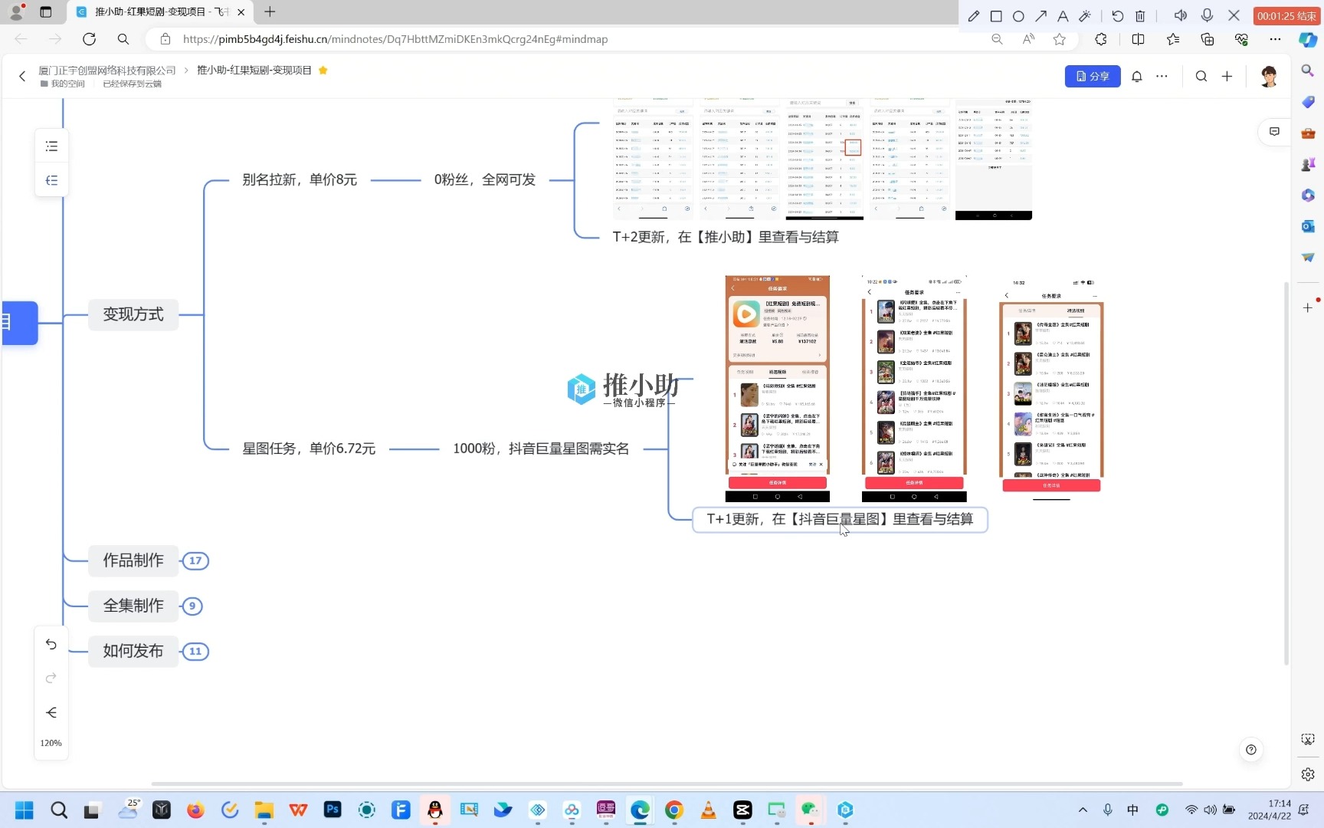Select the circle annotation tool
1324x828 pixels.
click(x=1018, y=15)
